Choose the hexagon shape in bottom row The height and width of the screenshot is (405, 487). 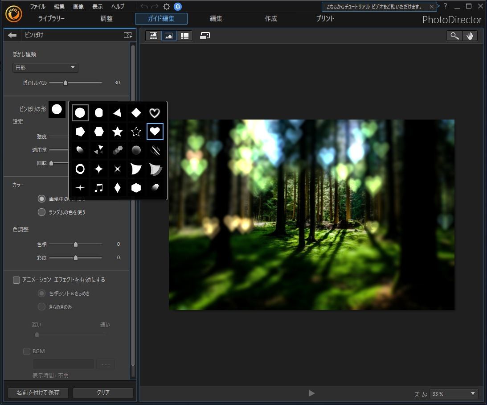click(136, 188)
